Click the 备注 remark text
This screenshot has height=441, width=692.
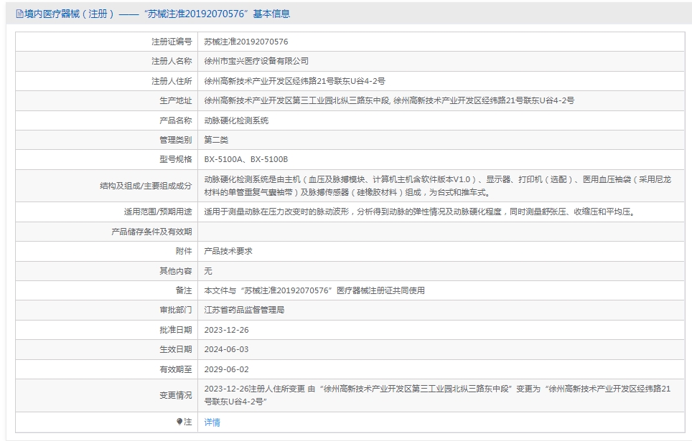tap(314, 290)
